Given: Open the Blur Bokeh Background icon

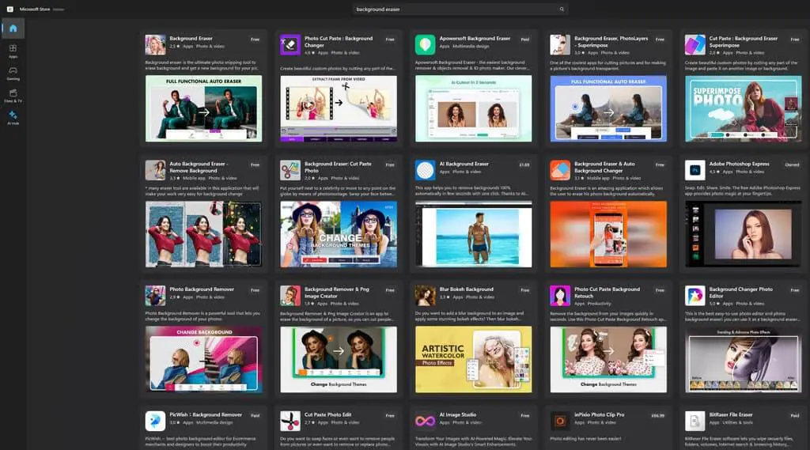Looking at the screenshot, I should pos(425,296).
